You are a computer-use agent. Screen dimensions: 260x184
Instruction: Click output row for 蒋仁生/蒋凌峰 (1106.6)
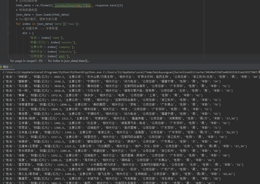click(119, 174)
